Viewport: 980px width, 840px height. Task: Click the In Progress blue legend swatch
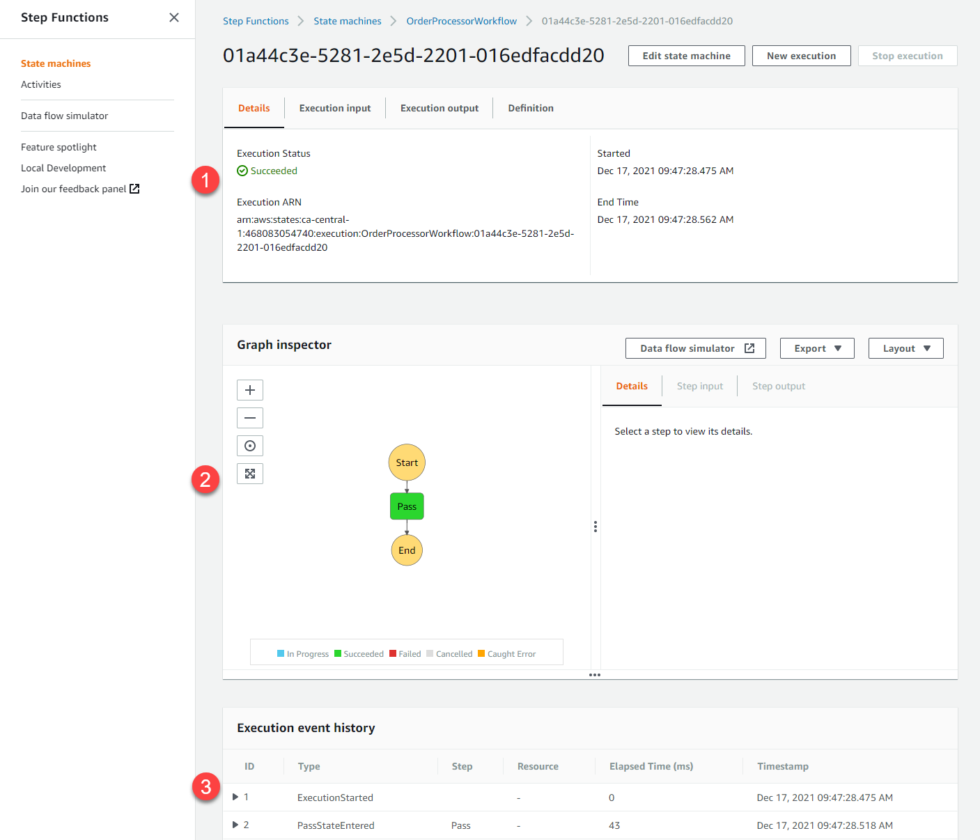281,653
